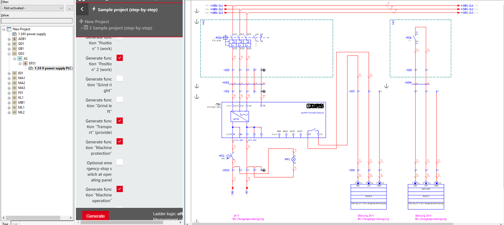Select the anchor icon beside the GB1-2L2 line
The image size is (504, 225).
pos(197,11)
